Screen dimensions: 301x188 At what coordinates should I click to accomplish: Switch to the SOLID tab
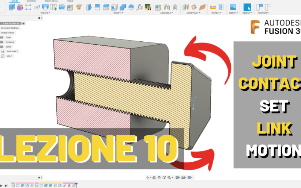click(x=14, y=1)
